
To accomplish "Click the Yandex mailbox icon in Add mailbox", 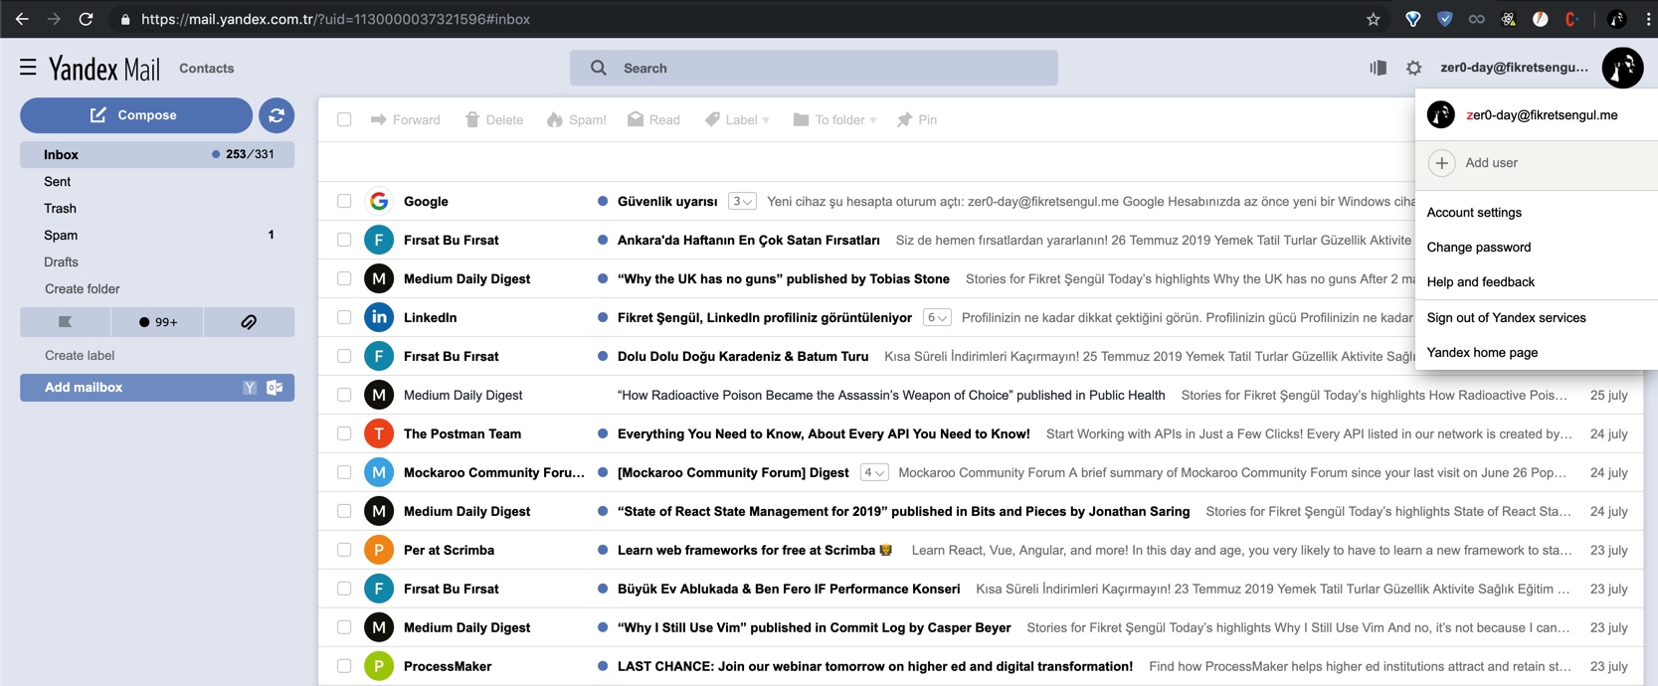I will [x=250, y=388].
